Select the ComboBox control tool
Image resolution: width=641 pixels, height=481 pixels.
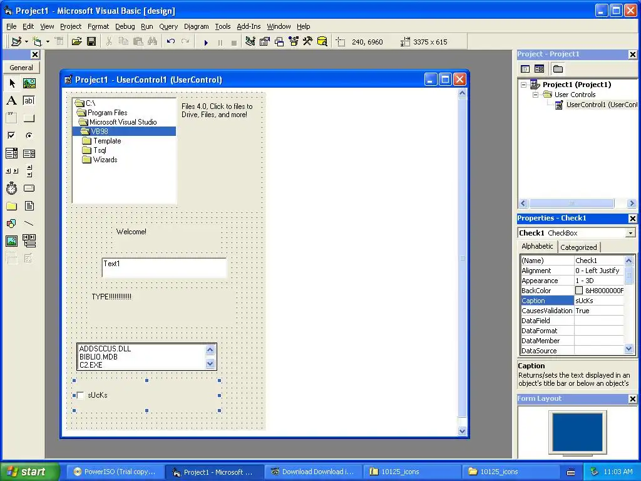point(12,153)
